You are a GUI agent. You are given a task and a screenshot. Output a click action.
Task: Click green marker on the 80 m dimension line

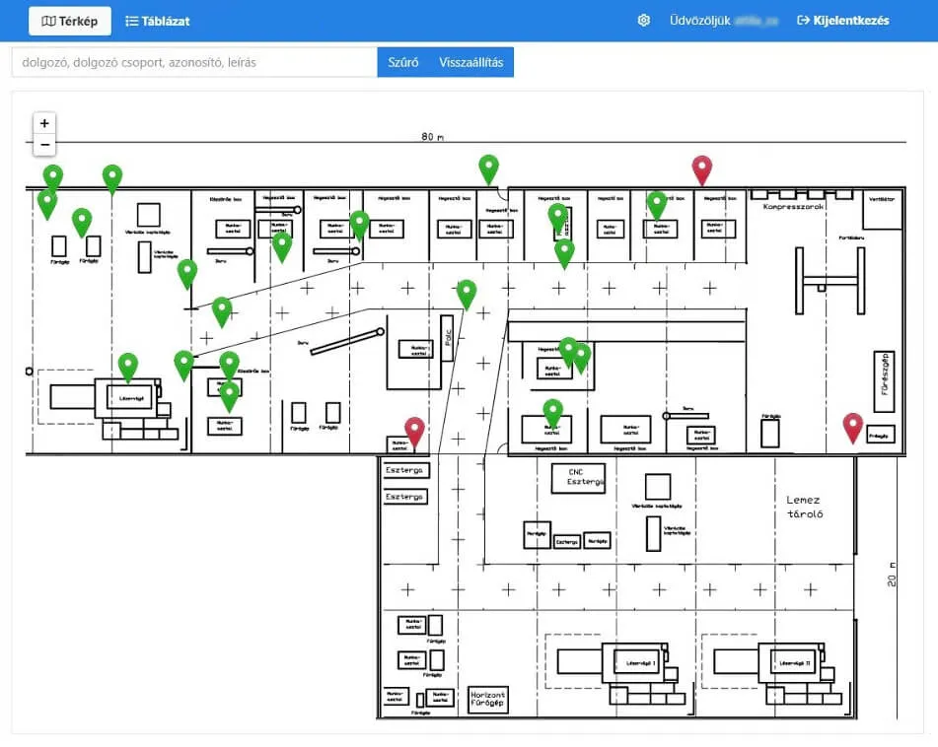(488, 169)
